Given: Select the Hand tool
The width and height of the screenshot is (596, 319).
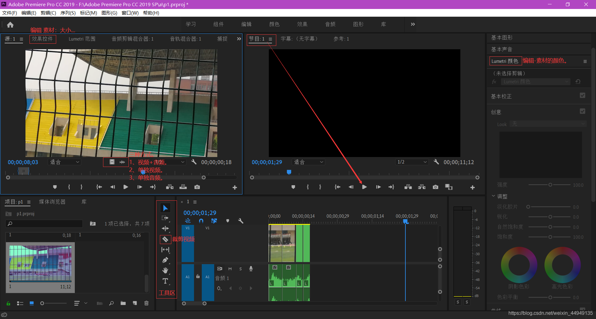Looking at the screenshot, I should (x=165, y=270).
